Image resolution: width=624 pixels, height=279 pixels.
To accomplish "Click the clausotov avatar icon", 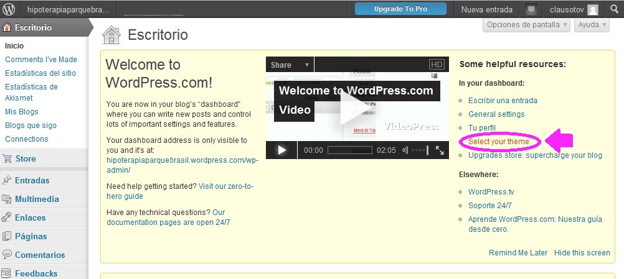I will tap(593, 10).
